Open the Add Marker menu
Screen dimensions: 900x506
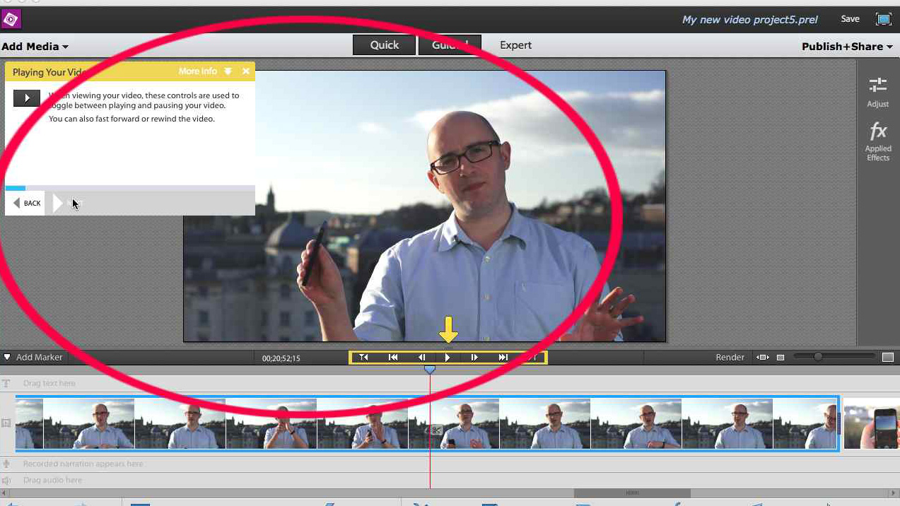tap(33, 358)
